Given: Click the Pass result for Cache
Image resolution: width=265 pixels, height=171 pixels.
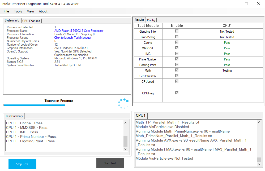Looking at the screenshot, I should point(227,43).
